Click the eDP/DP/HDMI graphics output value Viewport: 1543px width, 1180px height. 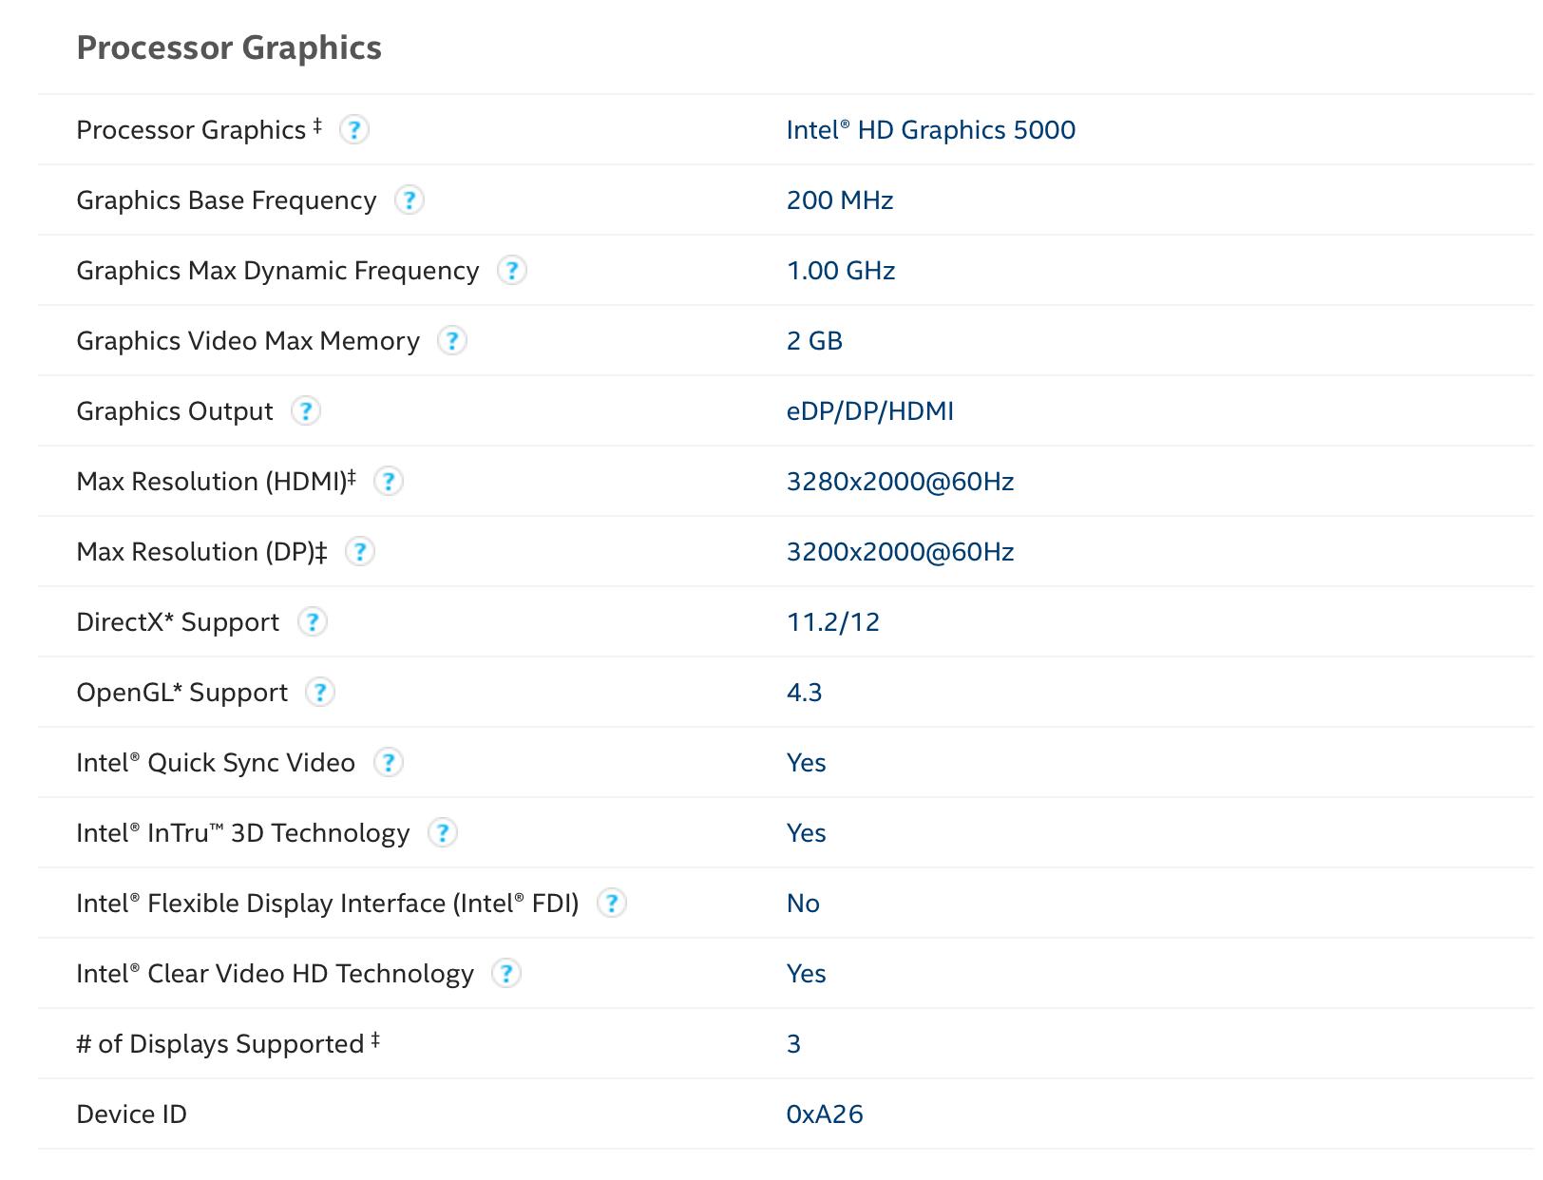pyautogui.click(x=869, y=411)
